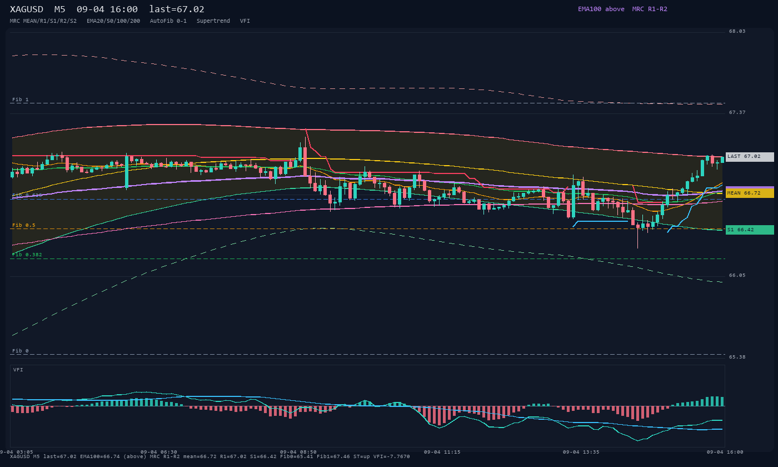Click 'ST=up' in the bottom status line
This screenshot has height=467, width=778.
(x=362, y=456)
